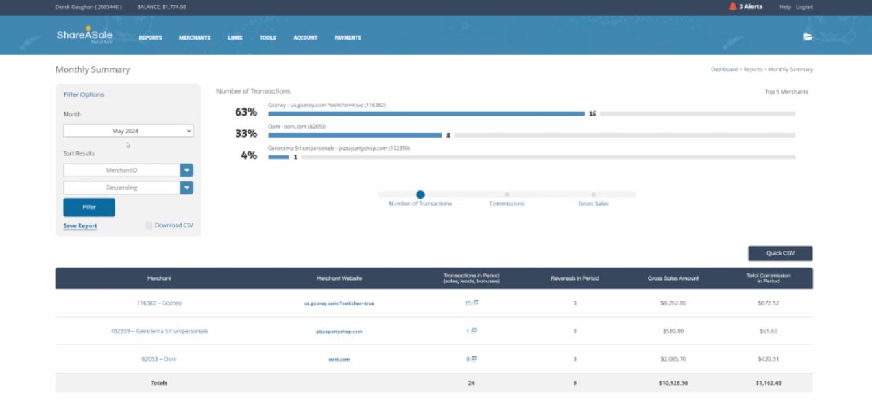The image size is (872, 400).
Task: Click the $2,085.70 gross sales value
Action: click(673, 359)
